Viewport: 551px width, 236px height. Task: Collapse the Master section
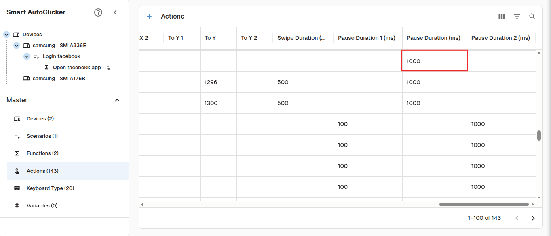click(x=117, y=100)
